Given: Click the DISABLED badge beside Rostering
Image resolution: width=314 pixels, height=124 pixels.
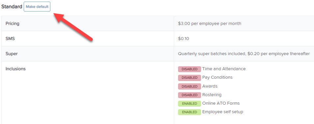Looking at the screenshot, I should point(190,95).
